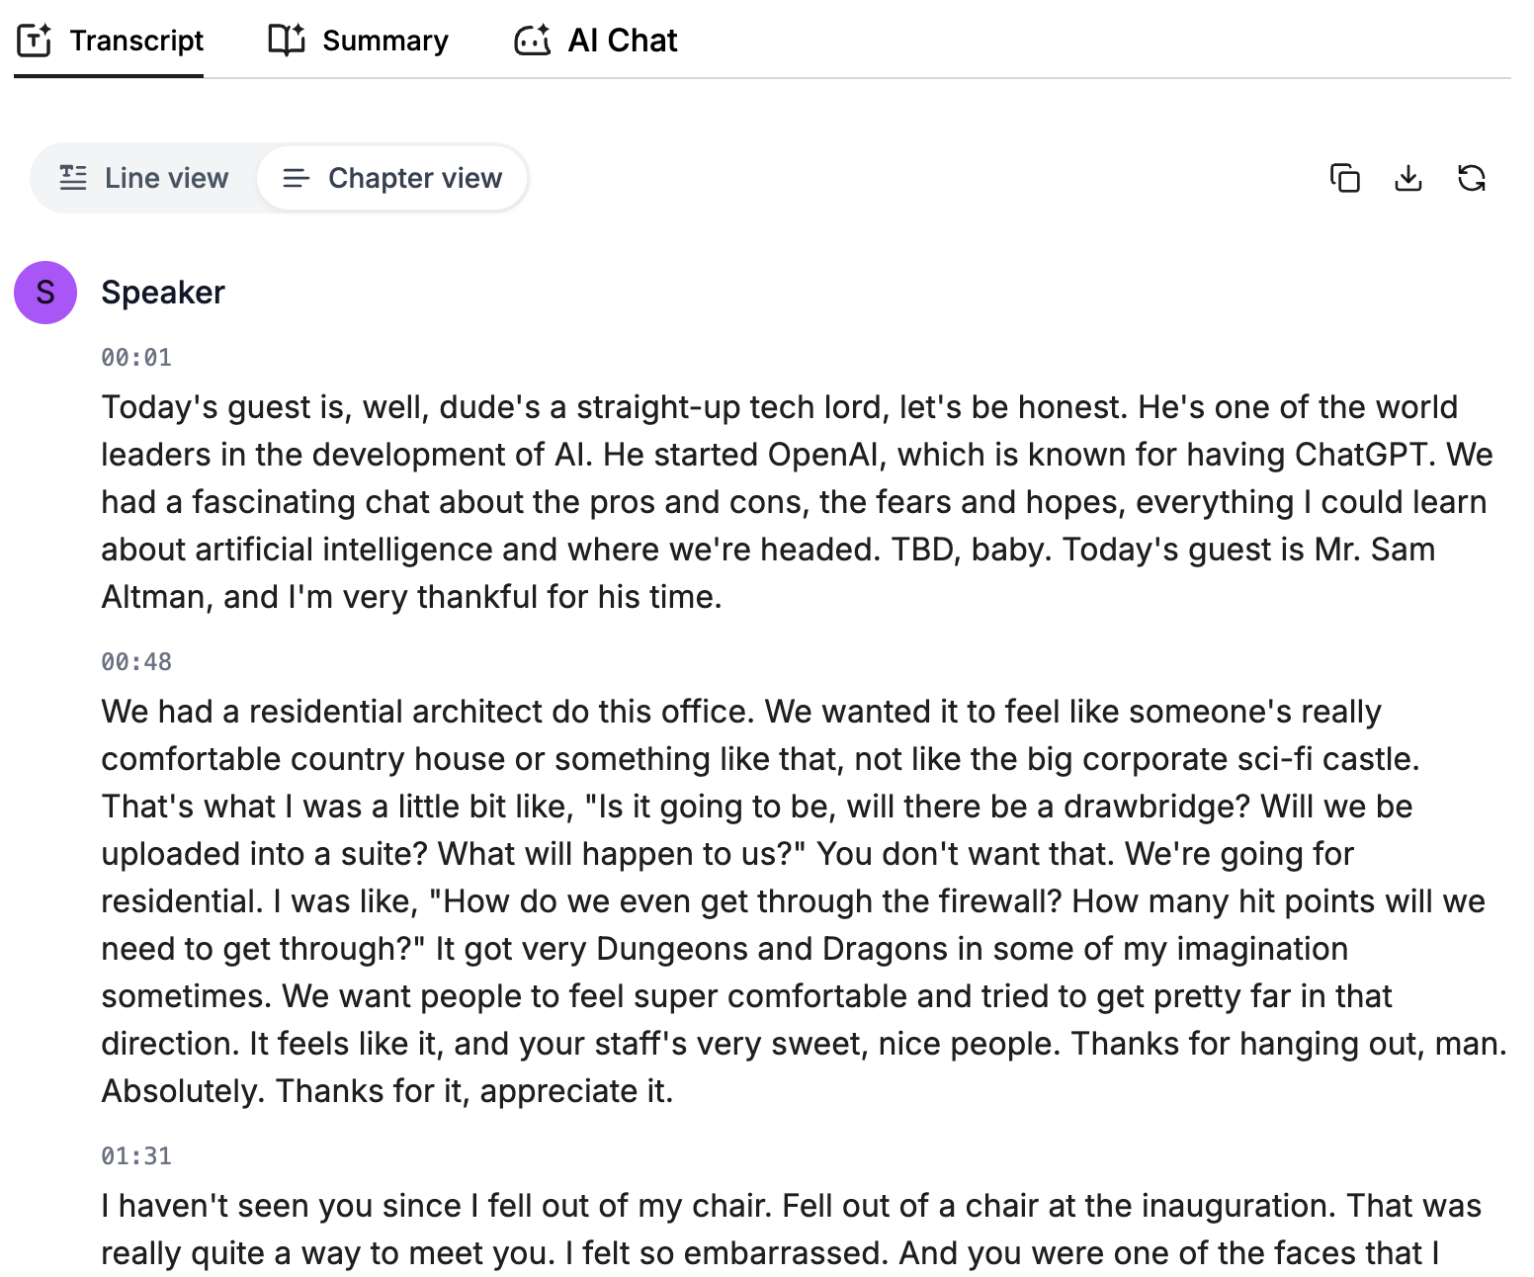Click the Chapter view lines icon
This screenshot has width=1534, height=1277.
(x=296, y=178)
